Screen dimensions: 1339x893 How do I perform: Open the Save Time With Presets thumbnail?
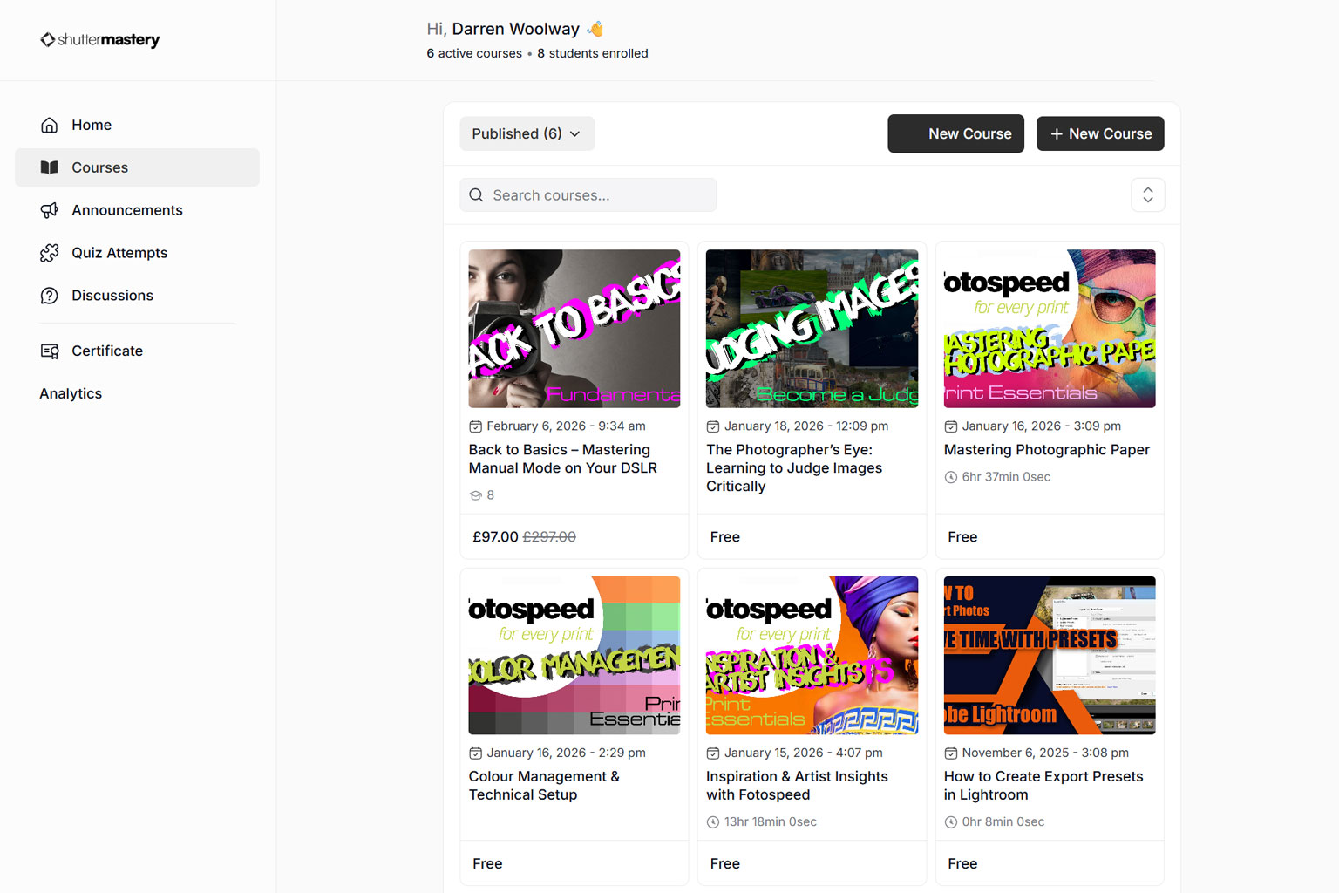tap(1050, 655)
